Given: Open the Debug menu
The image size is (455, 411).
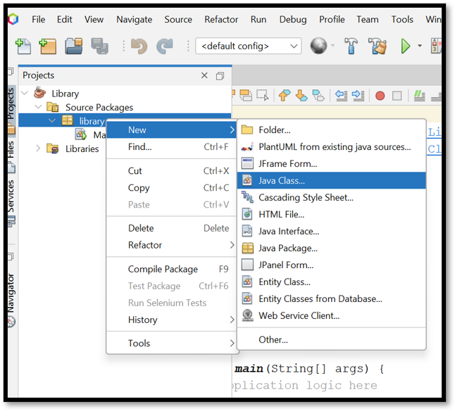Looking at the screenshot, I should (x=293, y=20).
